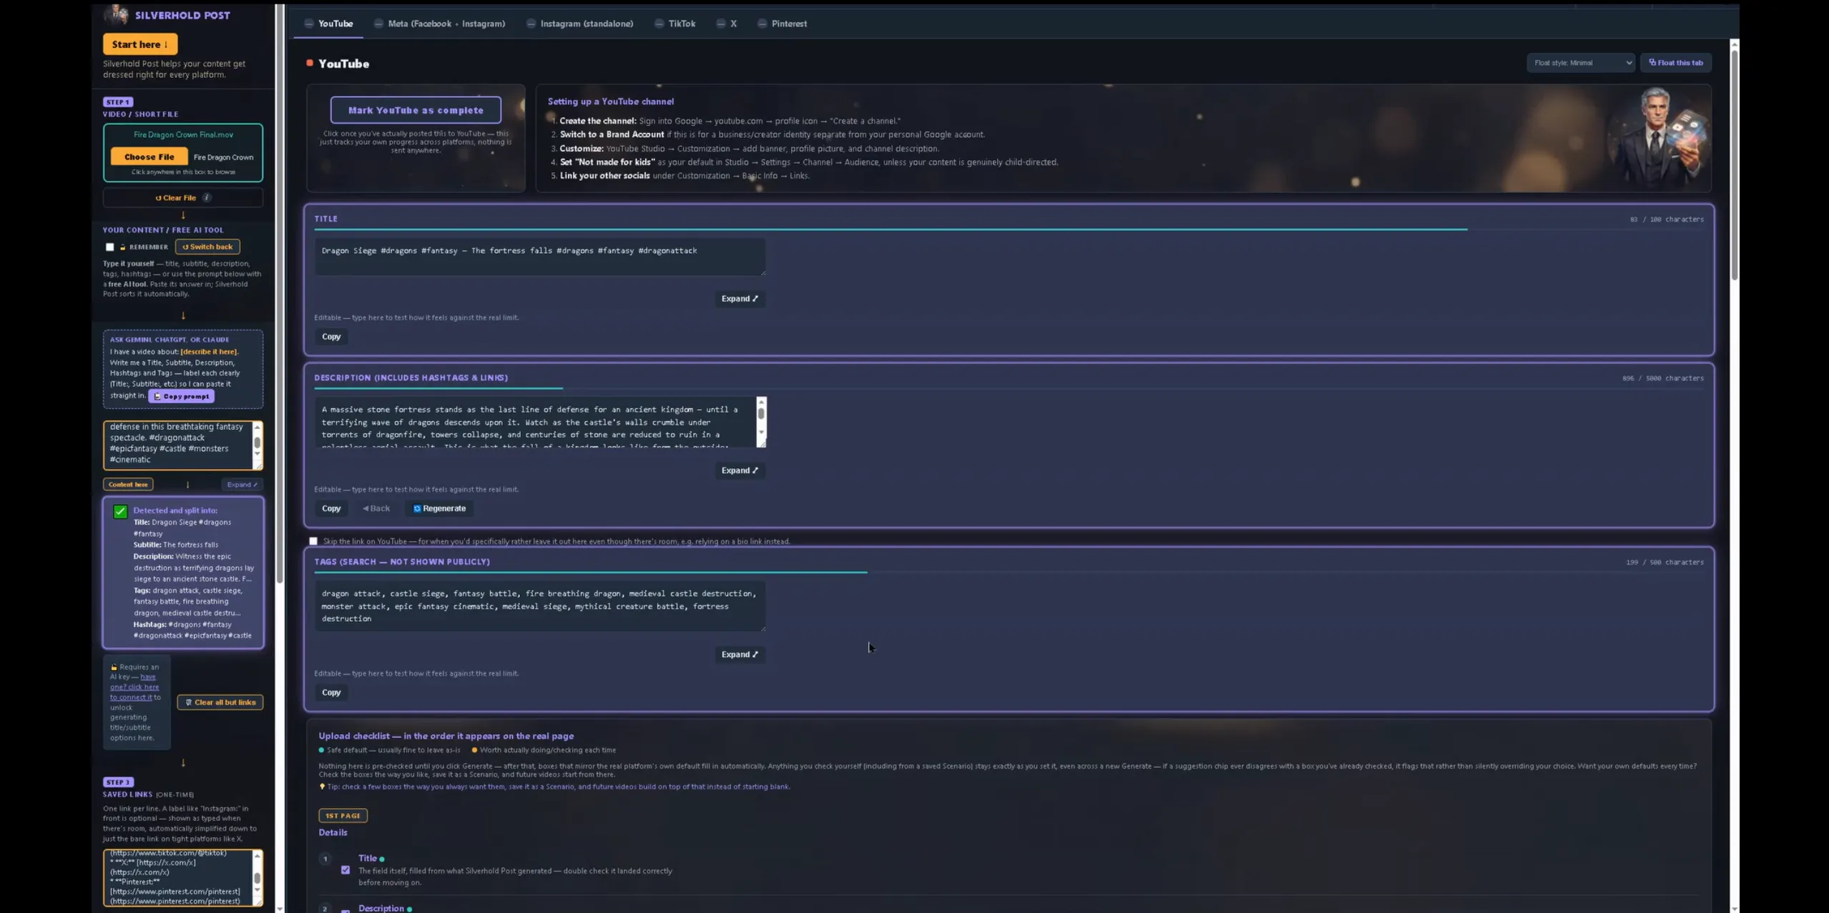This screenshot has width=1829, height=913.
Task: Copy the YouTube title
Action: pyautogui.click(x=331, y=337)
